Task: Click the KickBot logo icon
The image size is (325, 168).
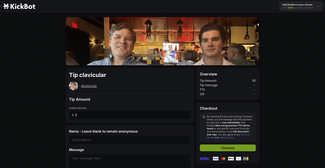Action: click(6, 6)
